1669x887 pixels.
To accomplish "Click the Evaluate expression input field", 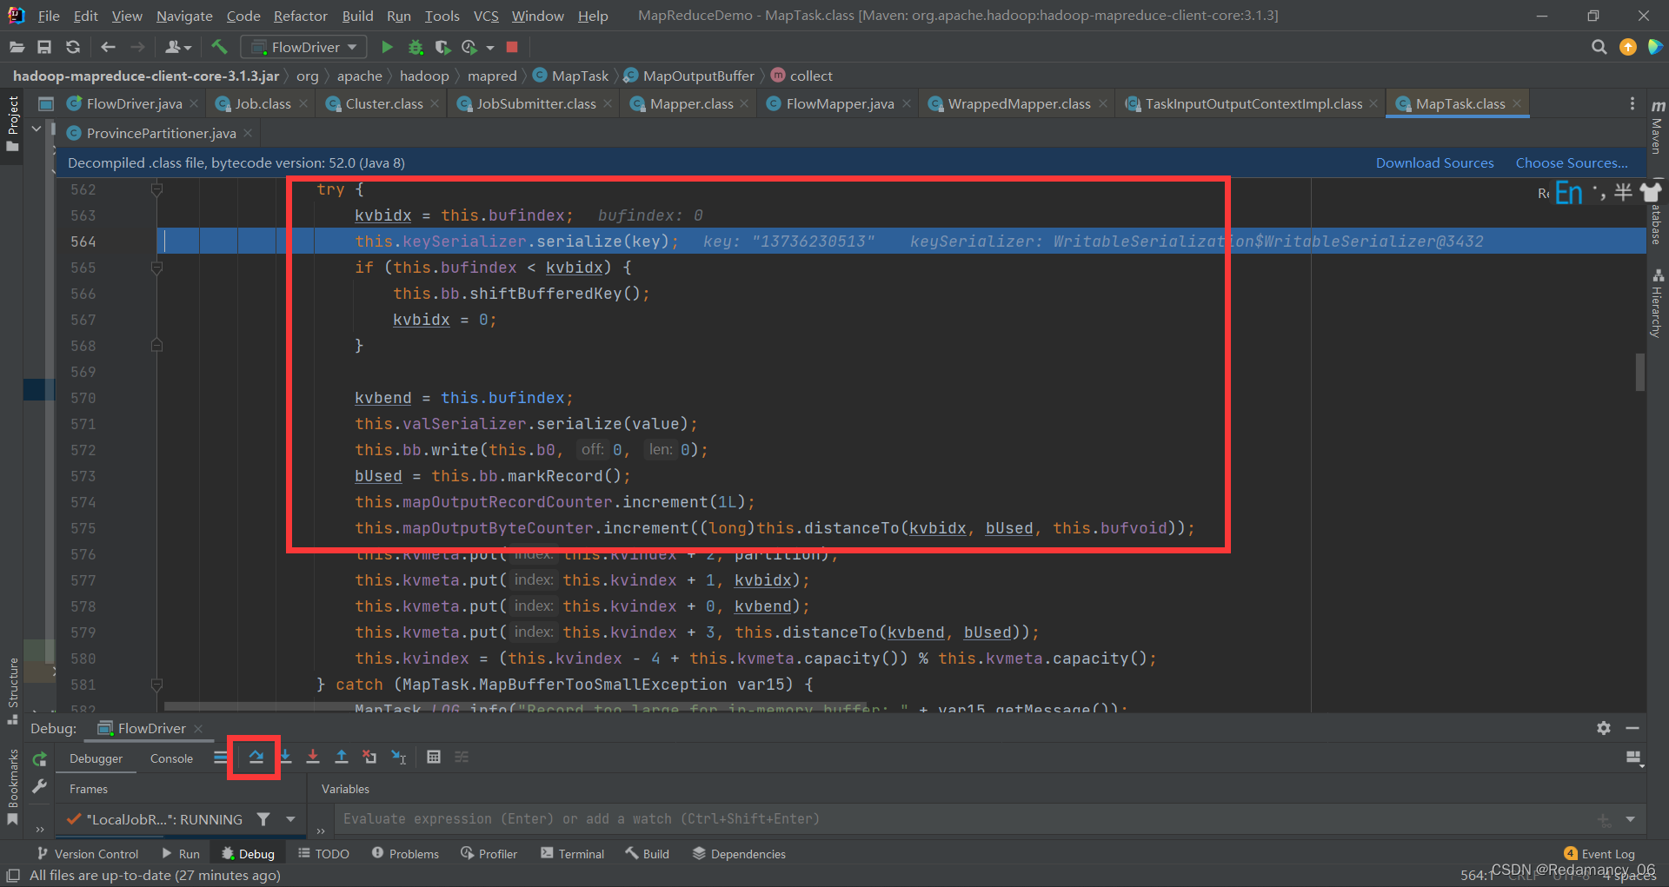I will 965,819.
